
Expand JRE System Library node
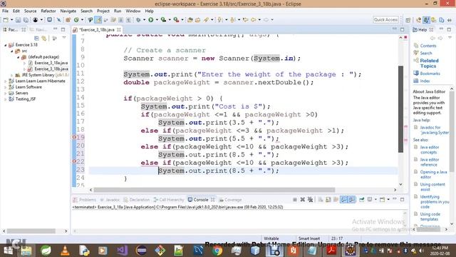(11, 75)
